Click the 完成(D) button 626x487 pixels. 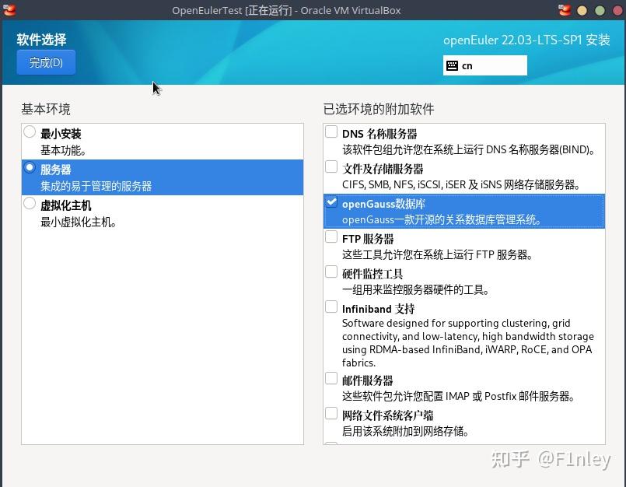[45, 62]
